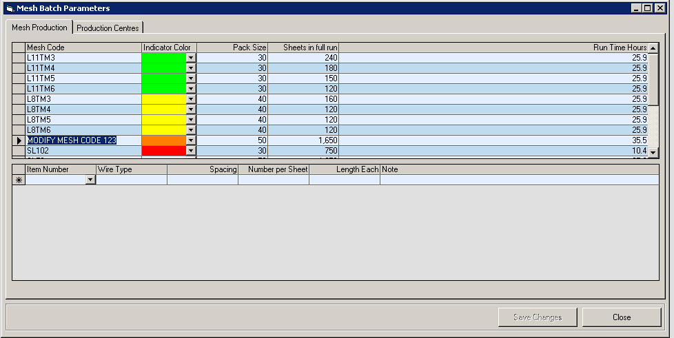
Task: Open the color dropdown for L11TM4
Action: (x=191, y=68)
